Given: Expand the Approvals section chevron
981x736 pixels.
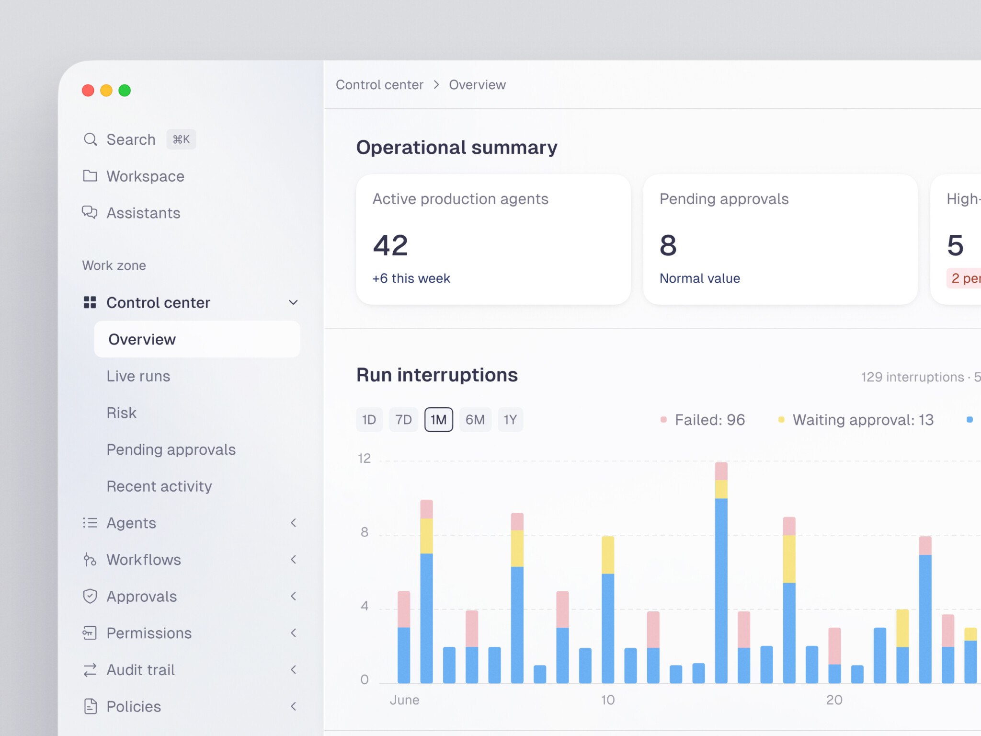Looking at the screenshot, I should pyautogui.click(x=293, y=596).
